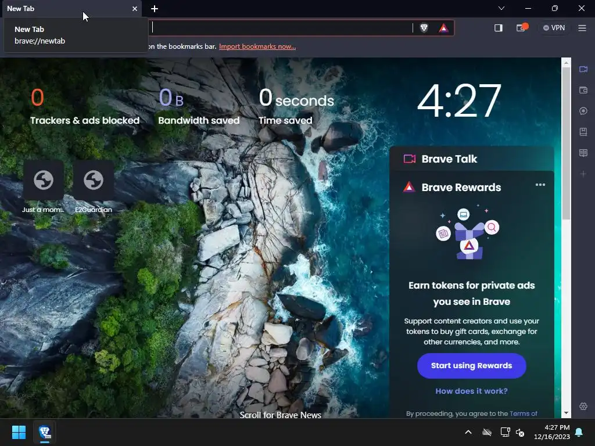Open the Terms of link
The width and height of the screenshot is (595, 446).
(524, 413)
